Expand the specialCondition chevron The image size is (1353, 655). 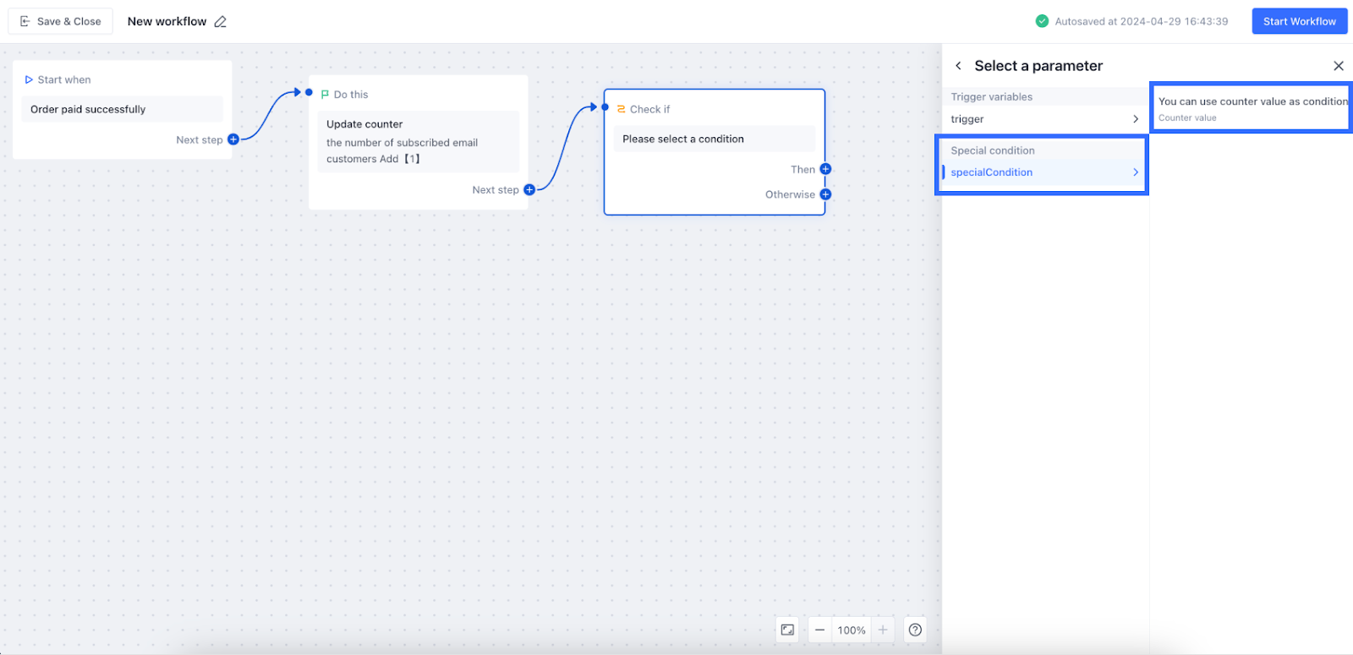(x=1136, y=172)
